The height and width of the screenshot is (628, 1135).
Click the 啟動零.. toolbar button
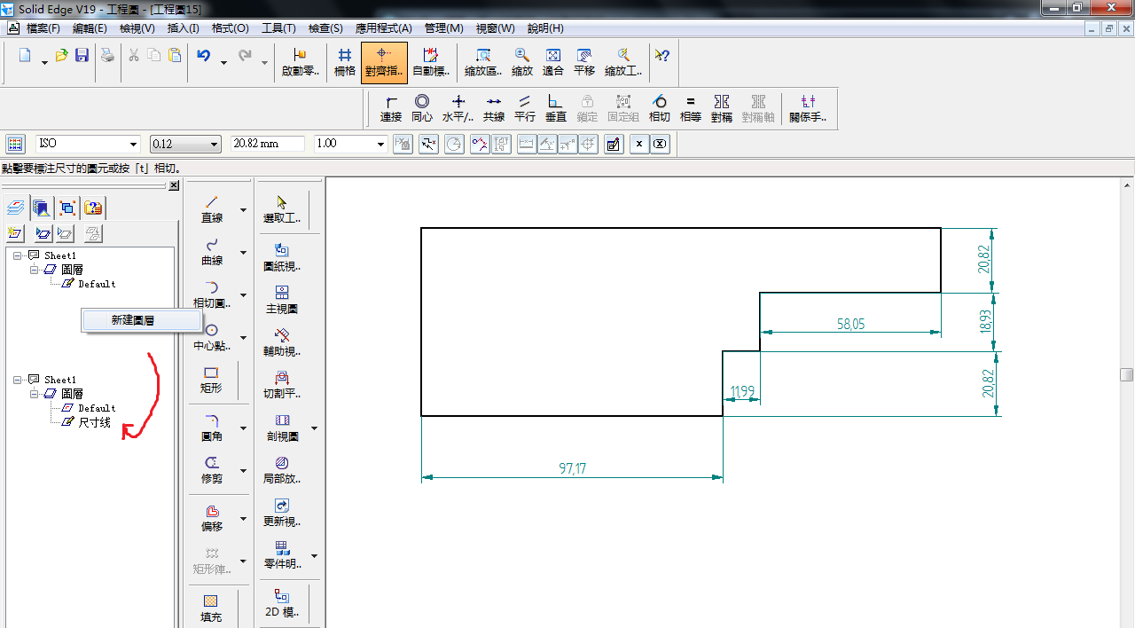point(300,62)
